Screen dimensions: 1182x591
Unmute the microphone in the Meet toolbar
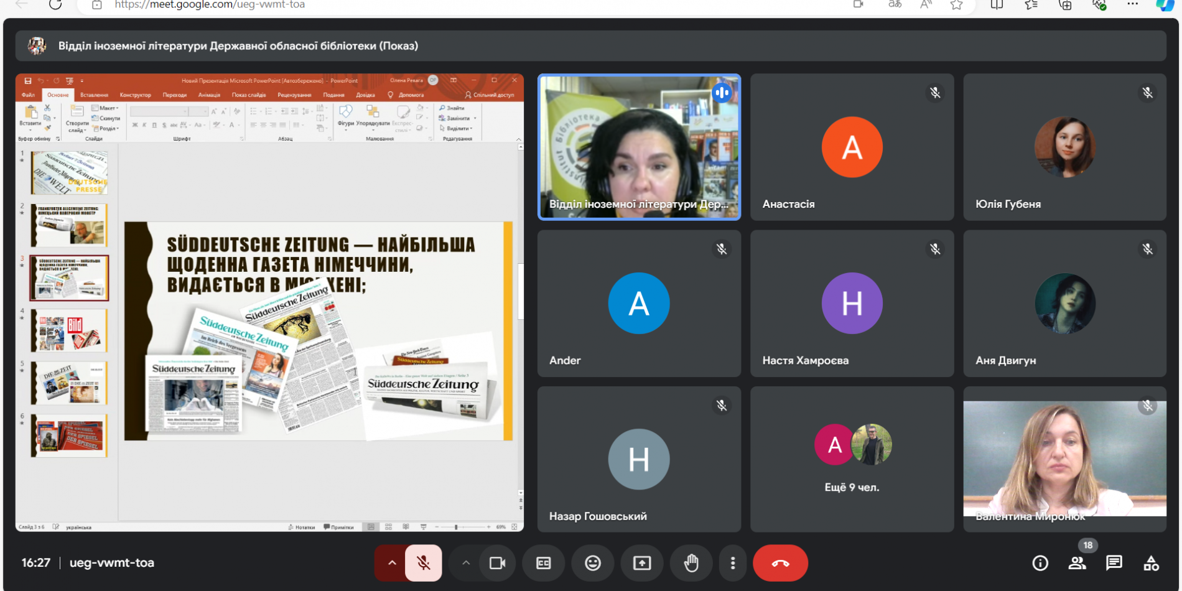(424, 563)
